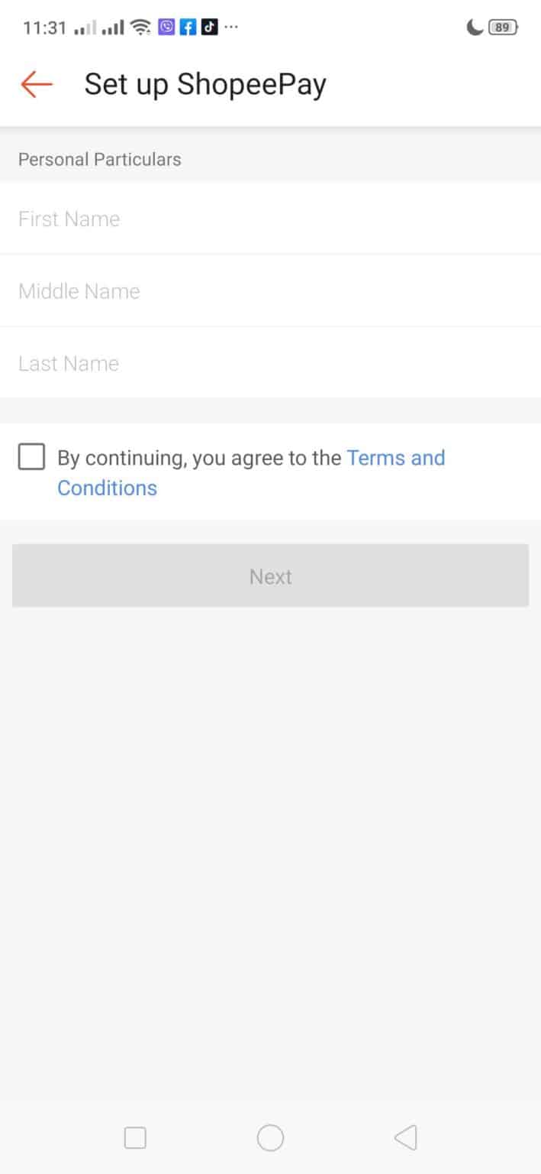Image resolution: width=541 pixels, height=1174 pixels.
Task: Tap the battery level indicator
Action: click(x=502, y=28)
